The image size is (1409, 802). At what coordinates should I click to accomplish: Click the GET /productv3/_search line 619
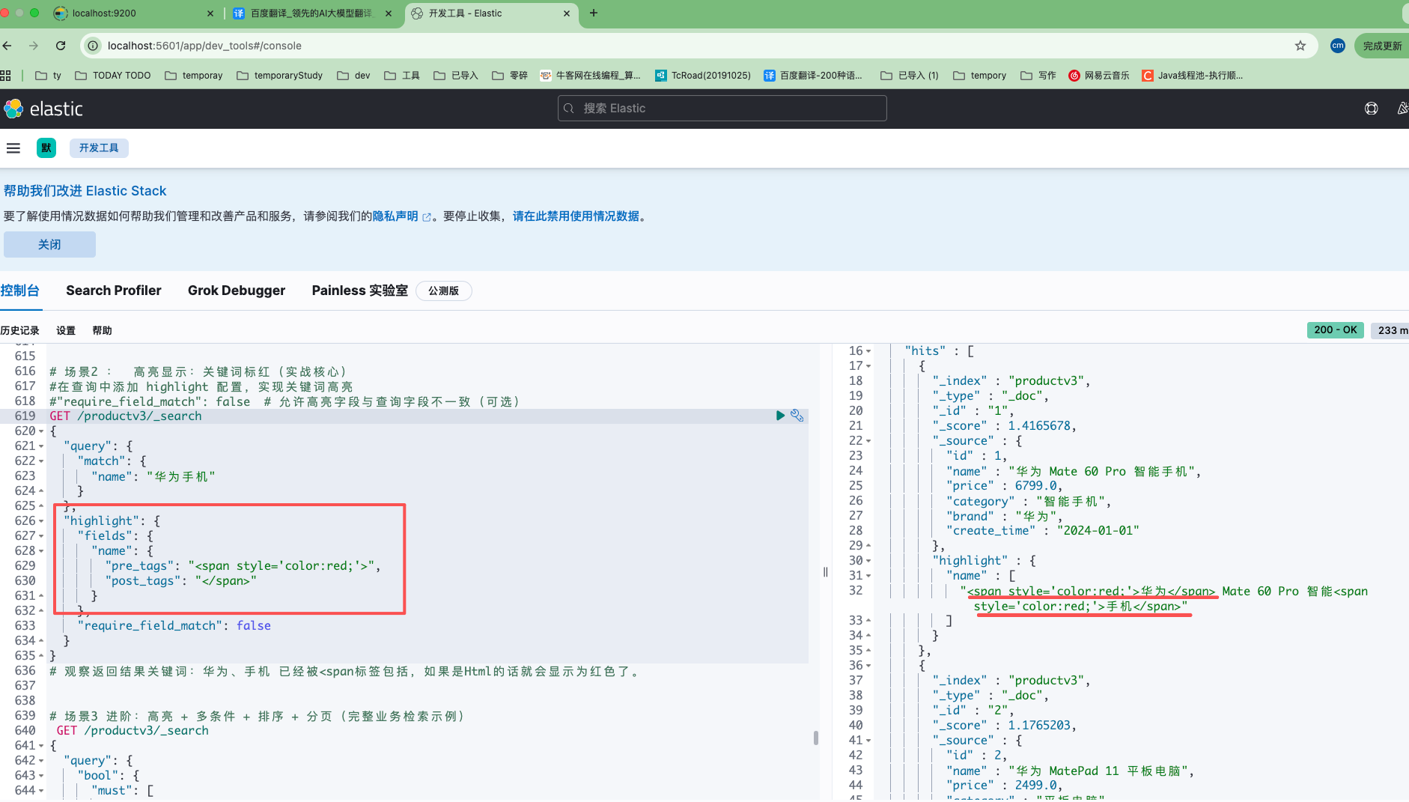pyautogui.click(x=126, y=416)
